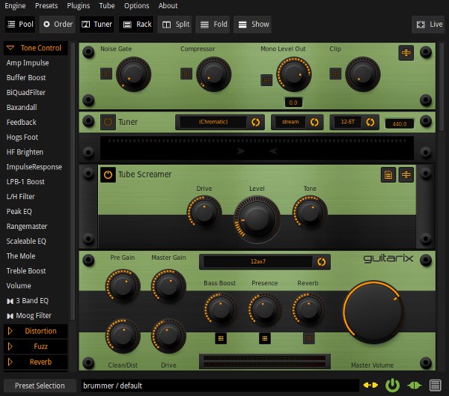The width and height of the screenshot is (449, 396).
Task: Click the green arrows icon in status bar
Action: pos(414,386)
